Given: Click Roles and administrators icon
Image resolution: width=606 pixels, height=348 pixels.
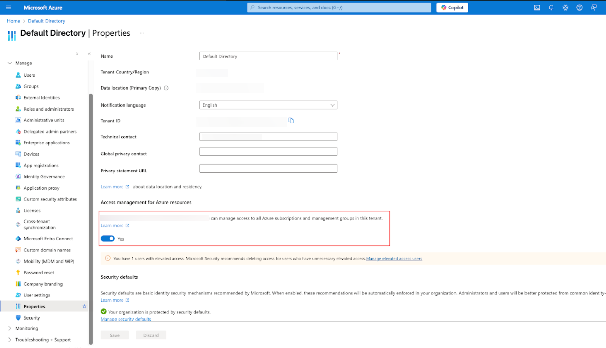Looking at the screenshot, I should click(x=18, y=109).
